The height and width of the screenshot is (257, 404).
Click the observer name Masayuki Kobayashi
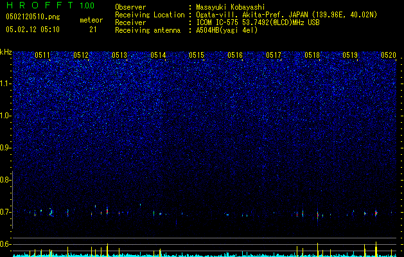[231, 8]
